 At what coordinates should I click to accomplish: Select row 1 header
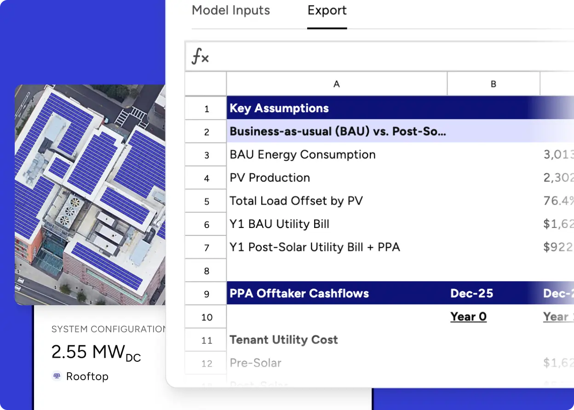coord(206,108)
